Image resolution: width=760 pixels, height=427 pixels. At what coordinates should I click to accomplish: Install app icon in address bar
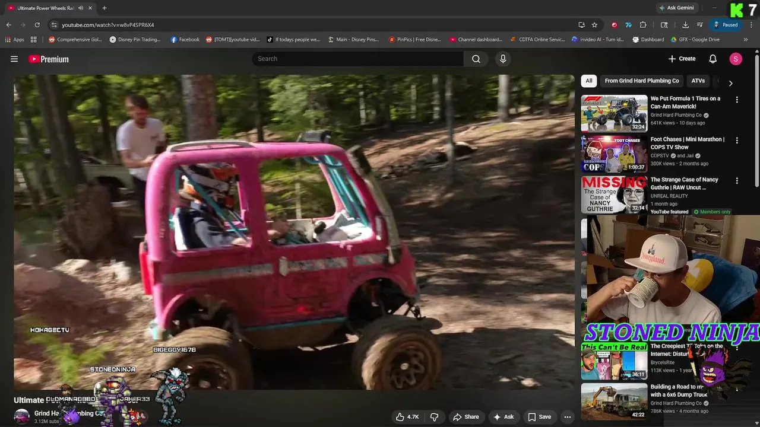pyautogui.click(x=582, y=25)
